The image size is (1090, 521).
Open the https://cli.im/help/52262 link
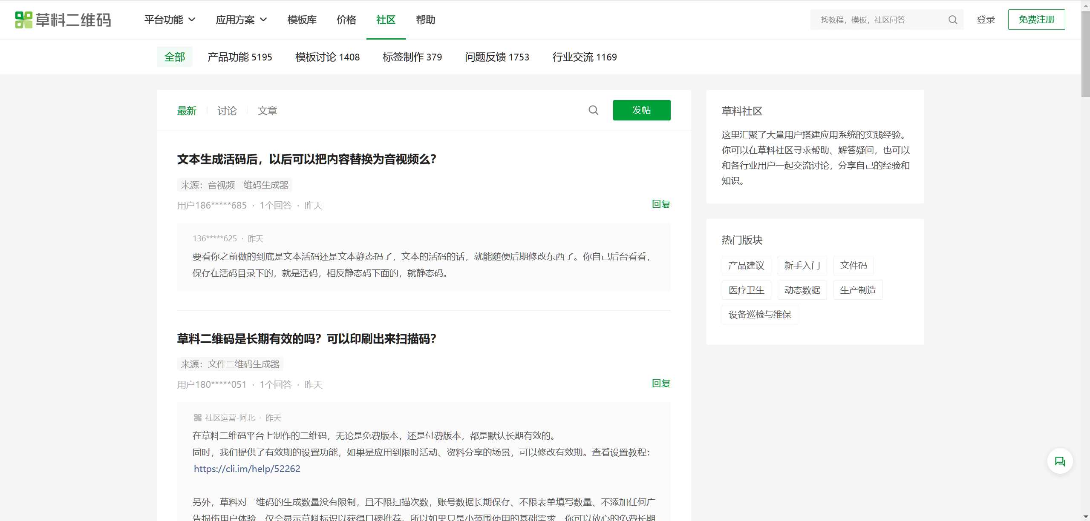[x=247, y=469]
